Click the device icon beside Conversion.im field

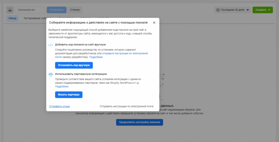tap(10, 10)
